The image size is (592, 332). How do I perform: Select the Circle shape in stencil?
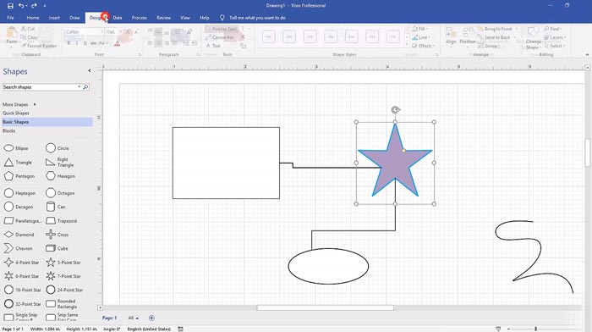pos(58,148)
